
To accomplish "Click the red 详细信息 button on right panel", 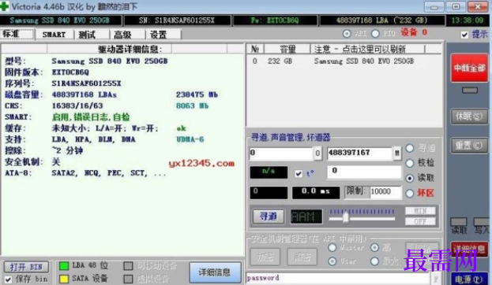I will [469, 249].
